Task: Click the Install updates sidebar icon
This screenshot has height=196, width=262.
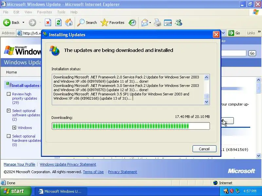Action: point(9,84)
